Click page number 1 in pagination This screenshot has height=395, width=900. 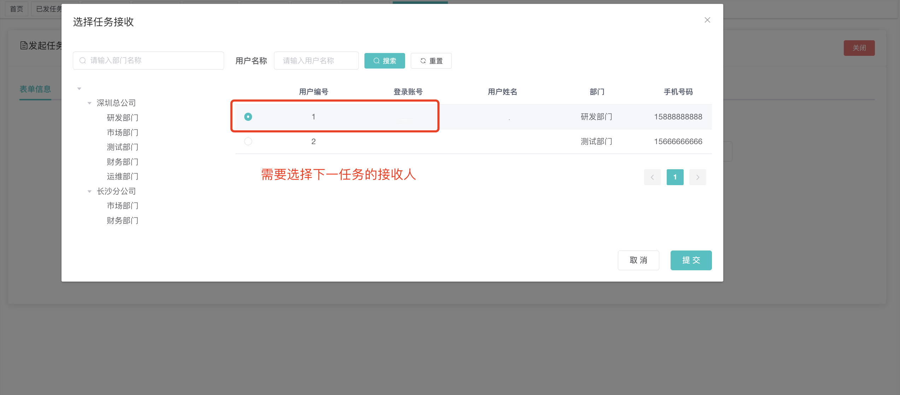[675, 177]
